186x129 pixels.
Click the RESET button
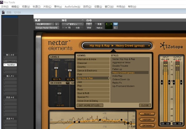147,114
